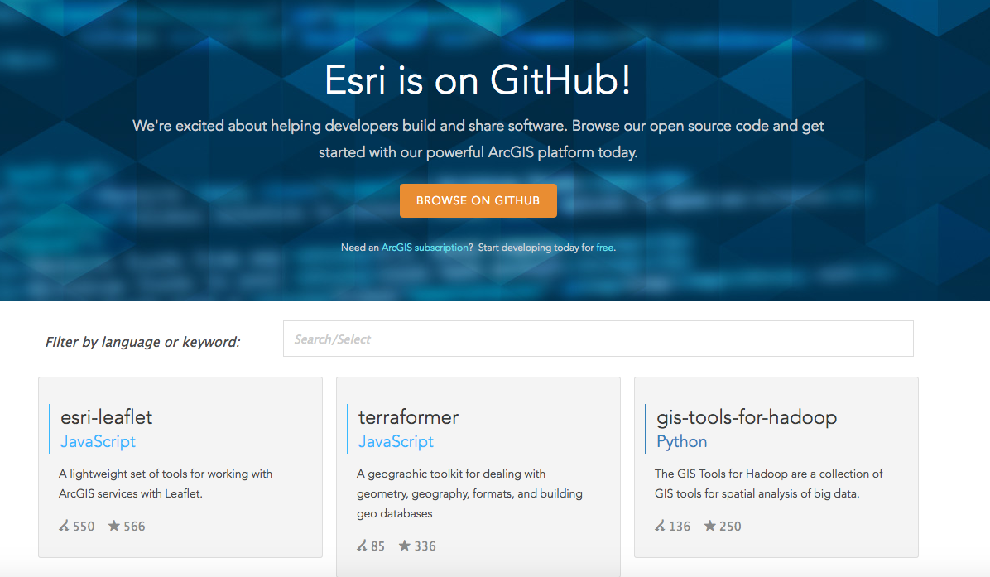The image size is (990, 577).
Task: Click the fork icon on terraformer card
Action: [x=362, y=546]
